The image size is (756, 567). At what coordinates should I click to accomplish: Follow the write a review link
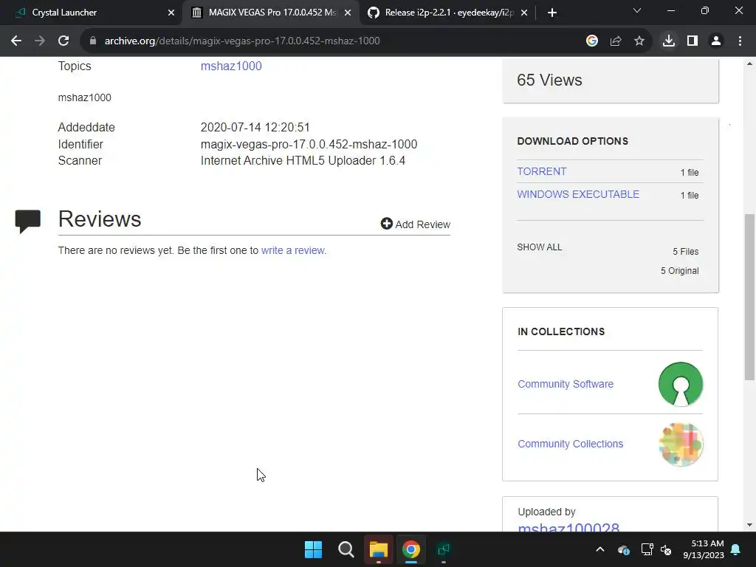pos(292,250)
